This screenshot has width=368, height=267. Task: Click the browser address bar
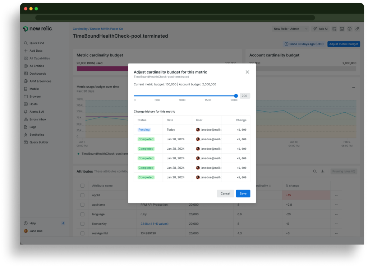point(175,18)
